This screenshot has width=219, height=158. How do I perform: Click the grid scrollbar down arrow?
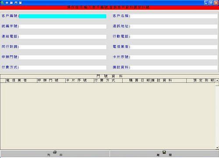[217, 148]
